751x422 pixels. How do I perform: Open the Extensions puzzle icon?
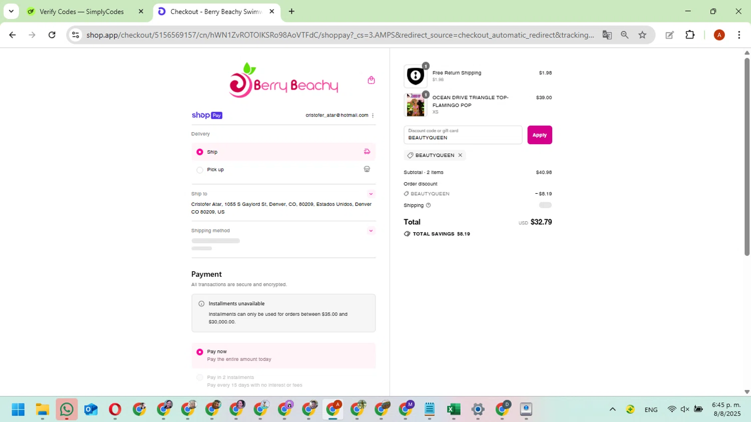pyautogui.click(x=690, y=35)
